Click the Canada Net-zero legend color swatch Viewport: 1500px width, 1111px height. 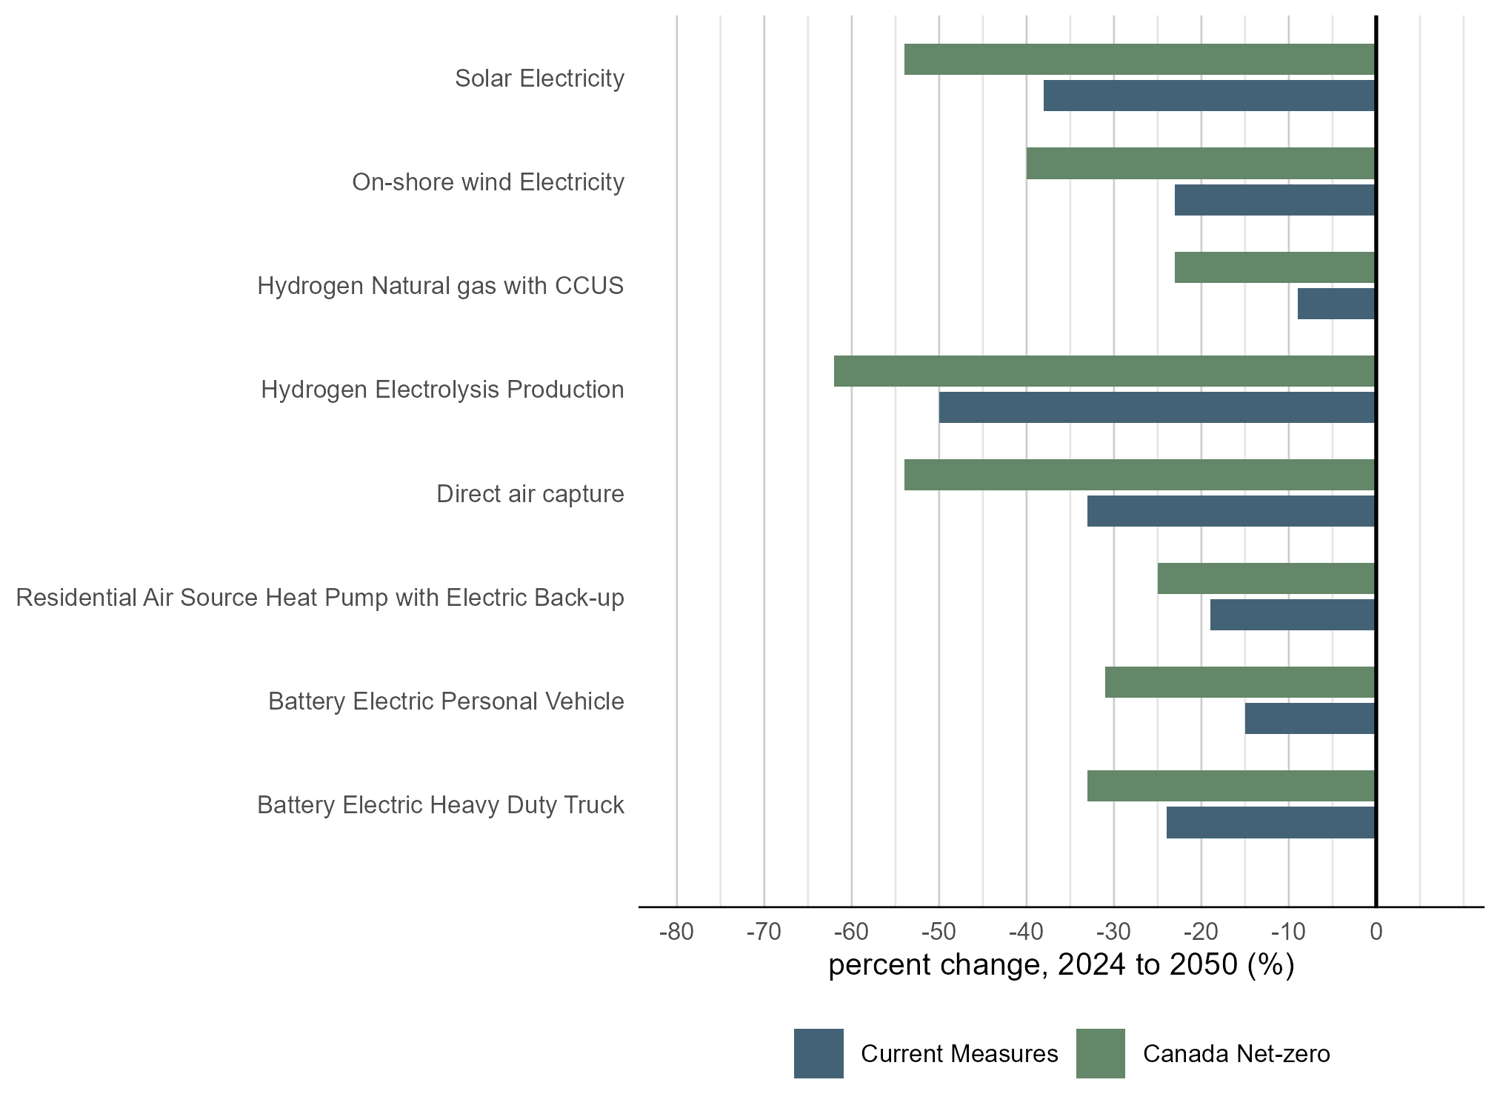1100,1053
